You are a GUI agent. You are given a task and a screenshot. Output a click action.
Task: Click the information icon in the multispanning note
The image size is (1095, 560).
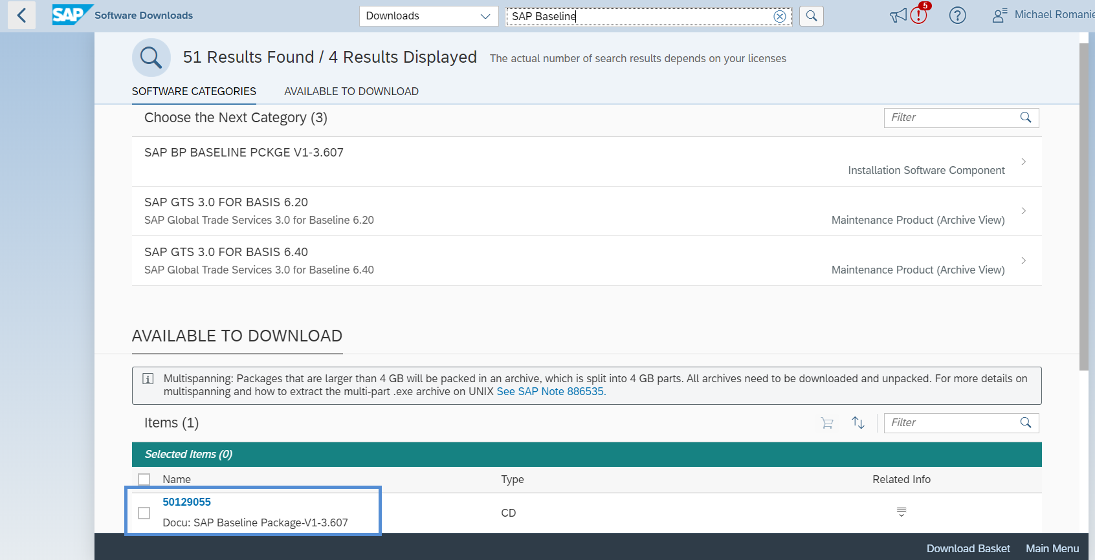148,379
